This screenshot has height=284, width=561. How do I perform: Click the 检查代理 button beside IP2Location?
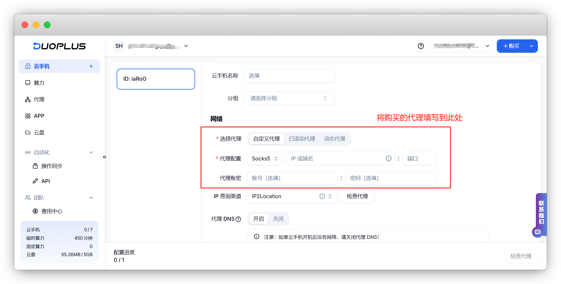point(357,196)
